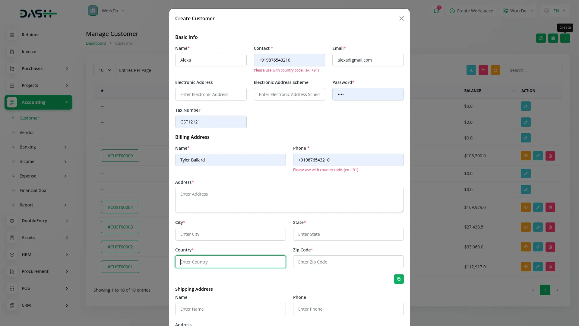The width and height of the screenshot is (579, 326).
Task: Export the customer list with teal download icon
Action: point(471,70)
